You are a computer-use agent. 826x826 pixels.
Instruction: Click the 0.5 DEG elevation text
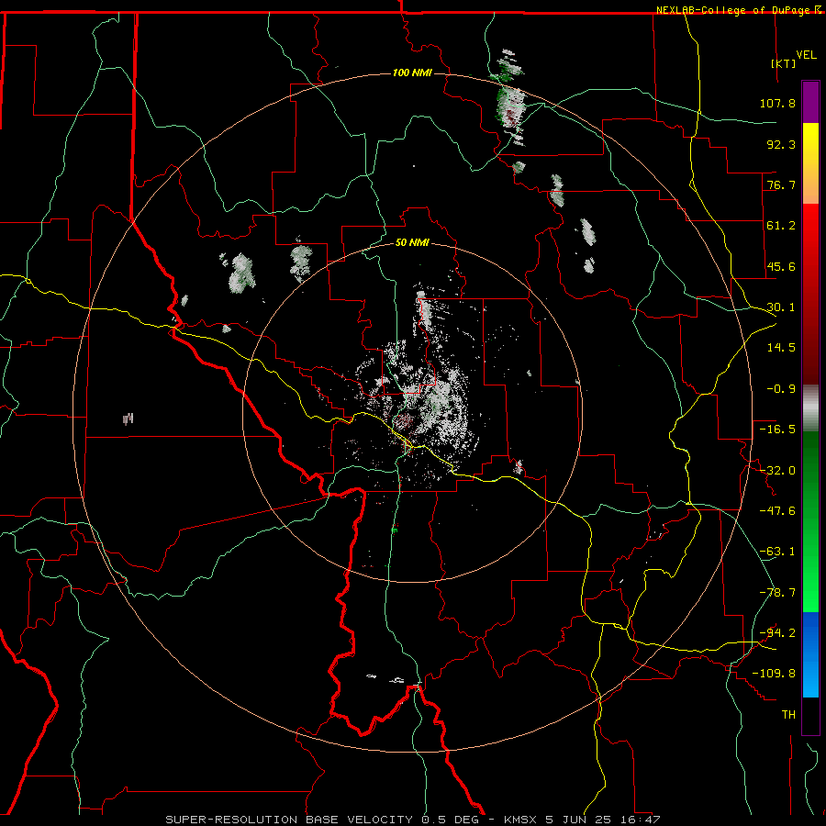(x=450, y=820)
